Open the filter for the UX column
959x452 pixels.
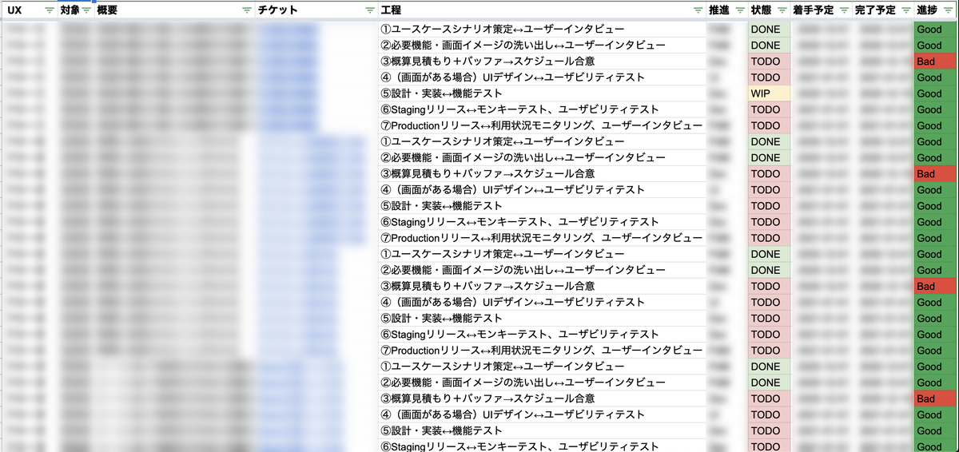point(50,11)
